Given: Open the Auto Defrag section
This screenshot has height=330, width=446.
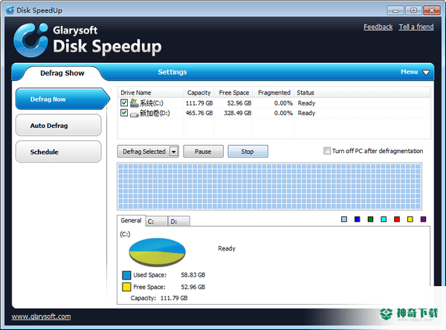Looking at the screenshot, I should tap(59, 126).
